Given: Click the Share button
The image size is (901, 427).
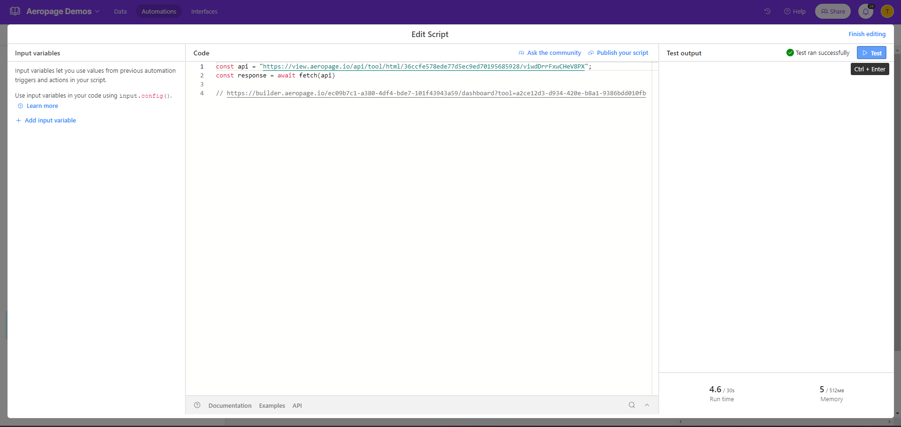Looking at the screenshot, I should click(x=833, y=11).
